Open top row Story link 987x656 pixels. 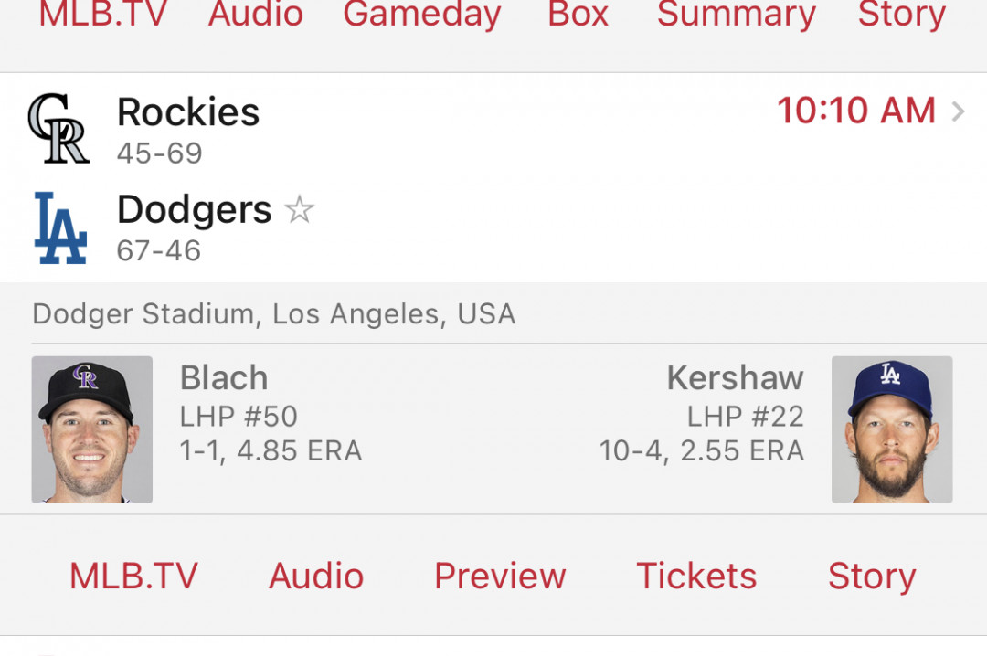pos(901,14)
